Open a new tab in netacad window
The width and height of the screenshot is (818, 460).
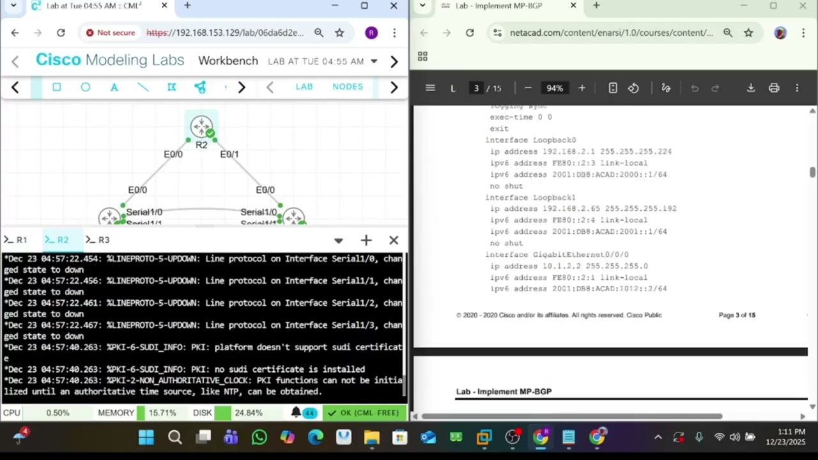(596, 6)
